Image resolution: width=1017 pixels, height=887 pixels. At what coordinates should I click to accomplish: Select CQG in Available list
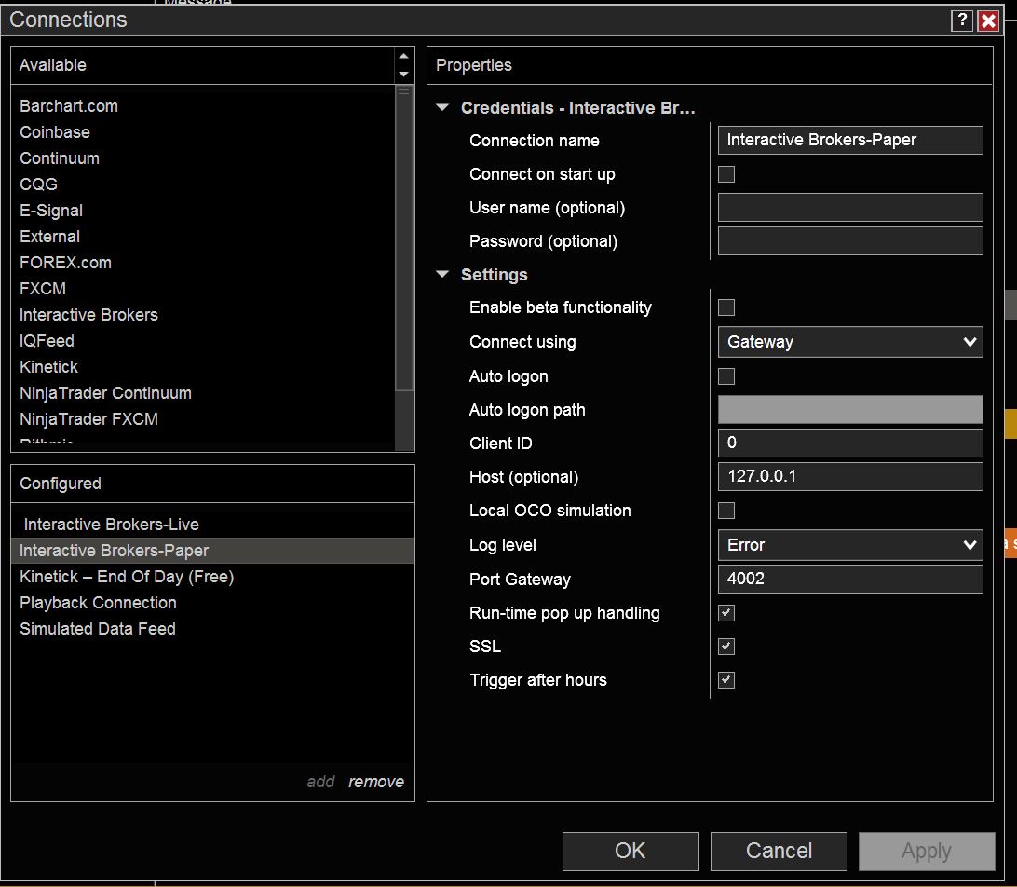coord(38,184)
